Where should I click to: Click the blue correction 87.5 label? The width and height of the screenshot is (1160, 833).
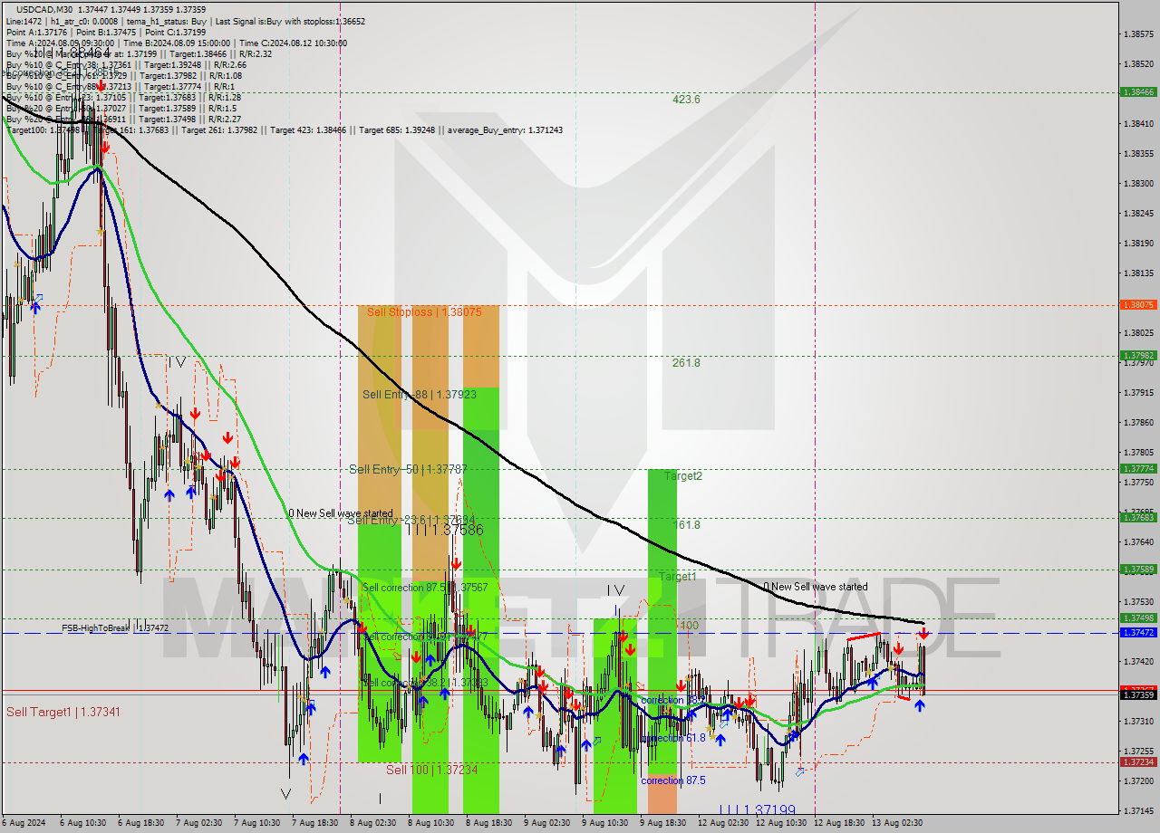[673, 780]
